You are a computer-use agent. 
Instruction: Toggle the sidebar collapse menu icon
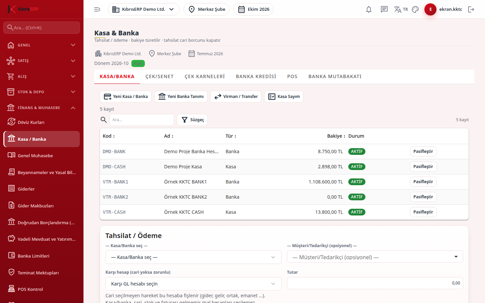(97, 9)
